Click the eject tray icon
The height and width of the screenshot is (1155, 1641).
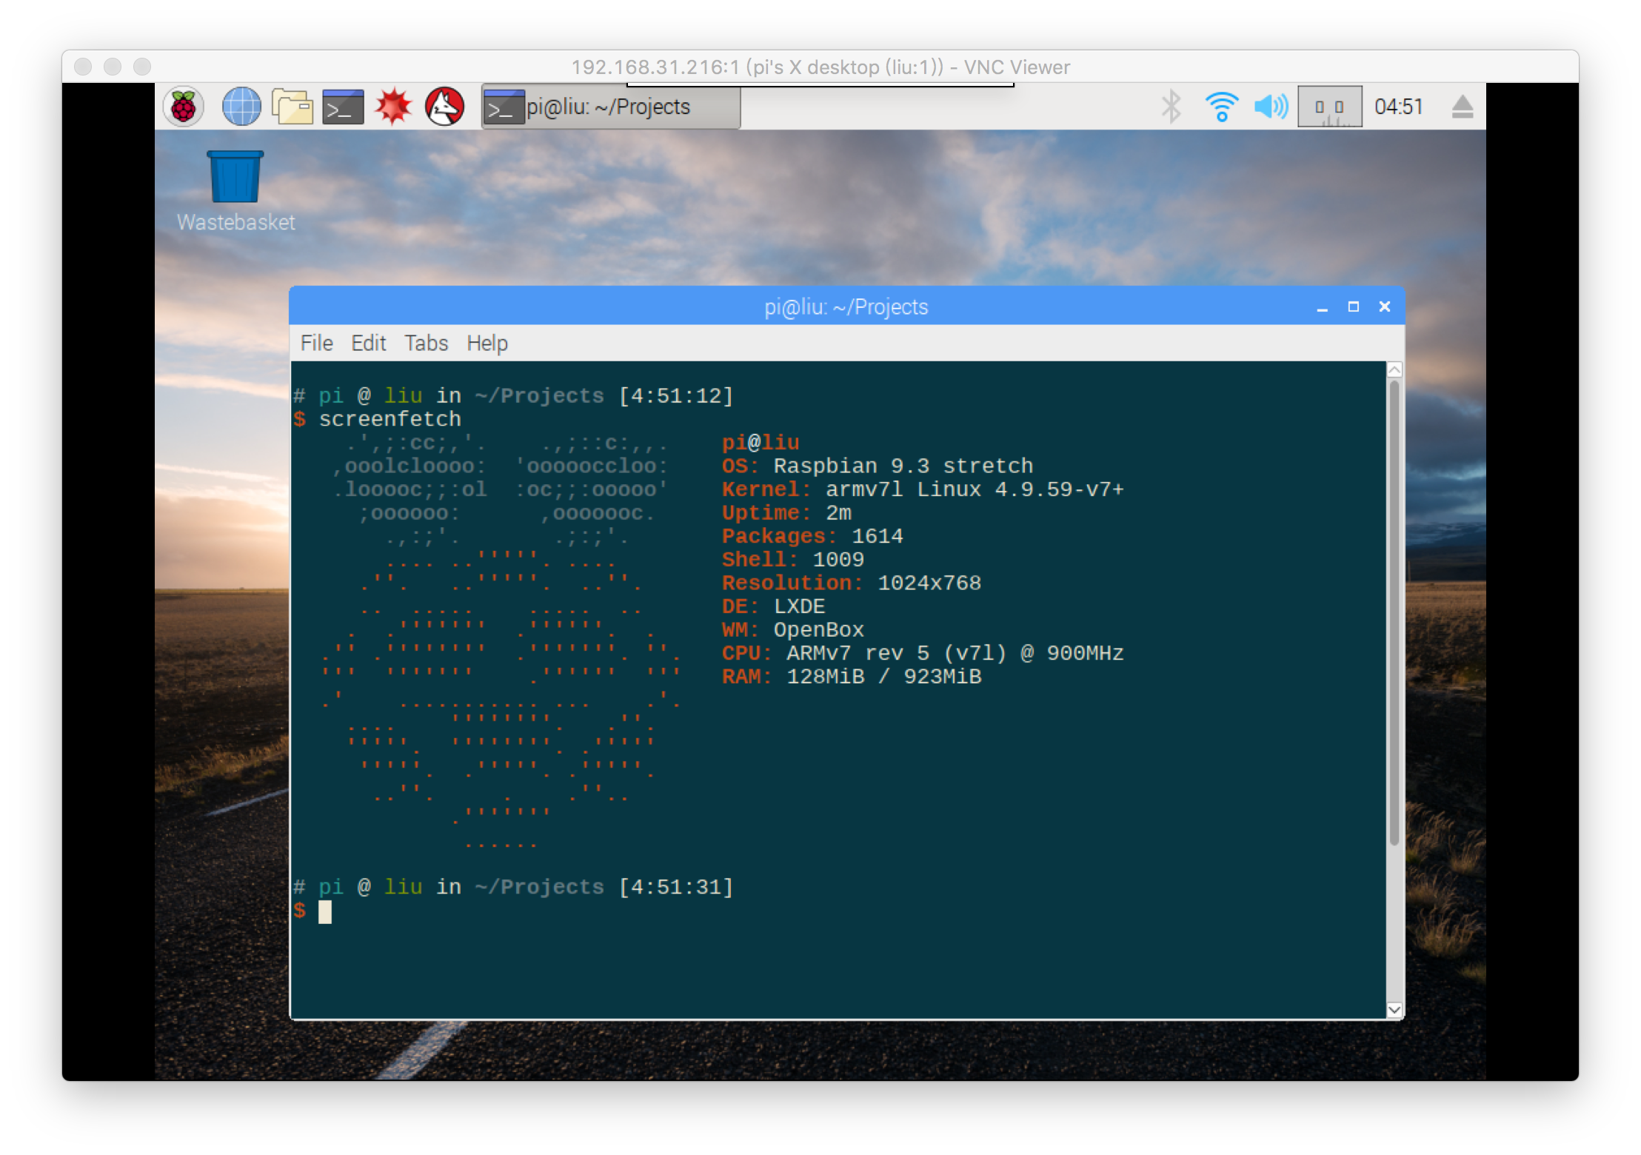point(1462,107)
